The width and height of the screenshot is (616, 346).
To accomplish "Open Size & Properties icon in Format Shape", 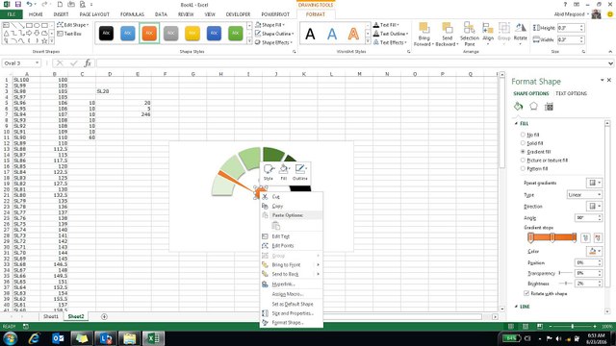I will coord(549,107).
